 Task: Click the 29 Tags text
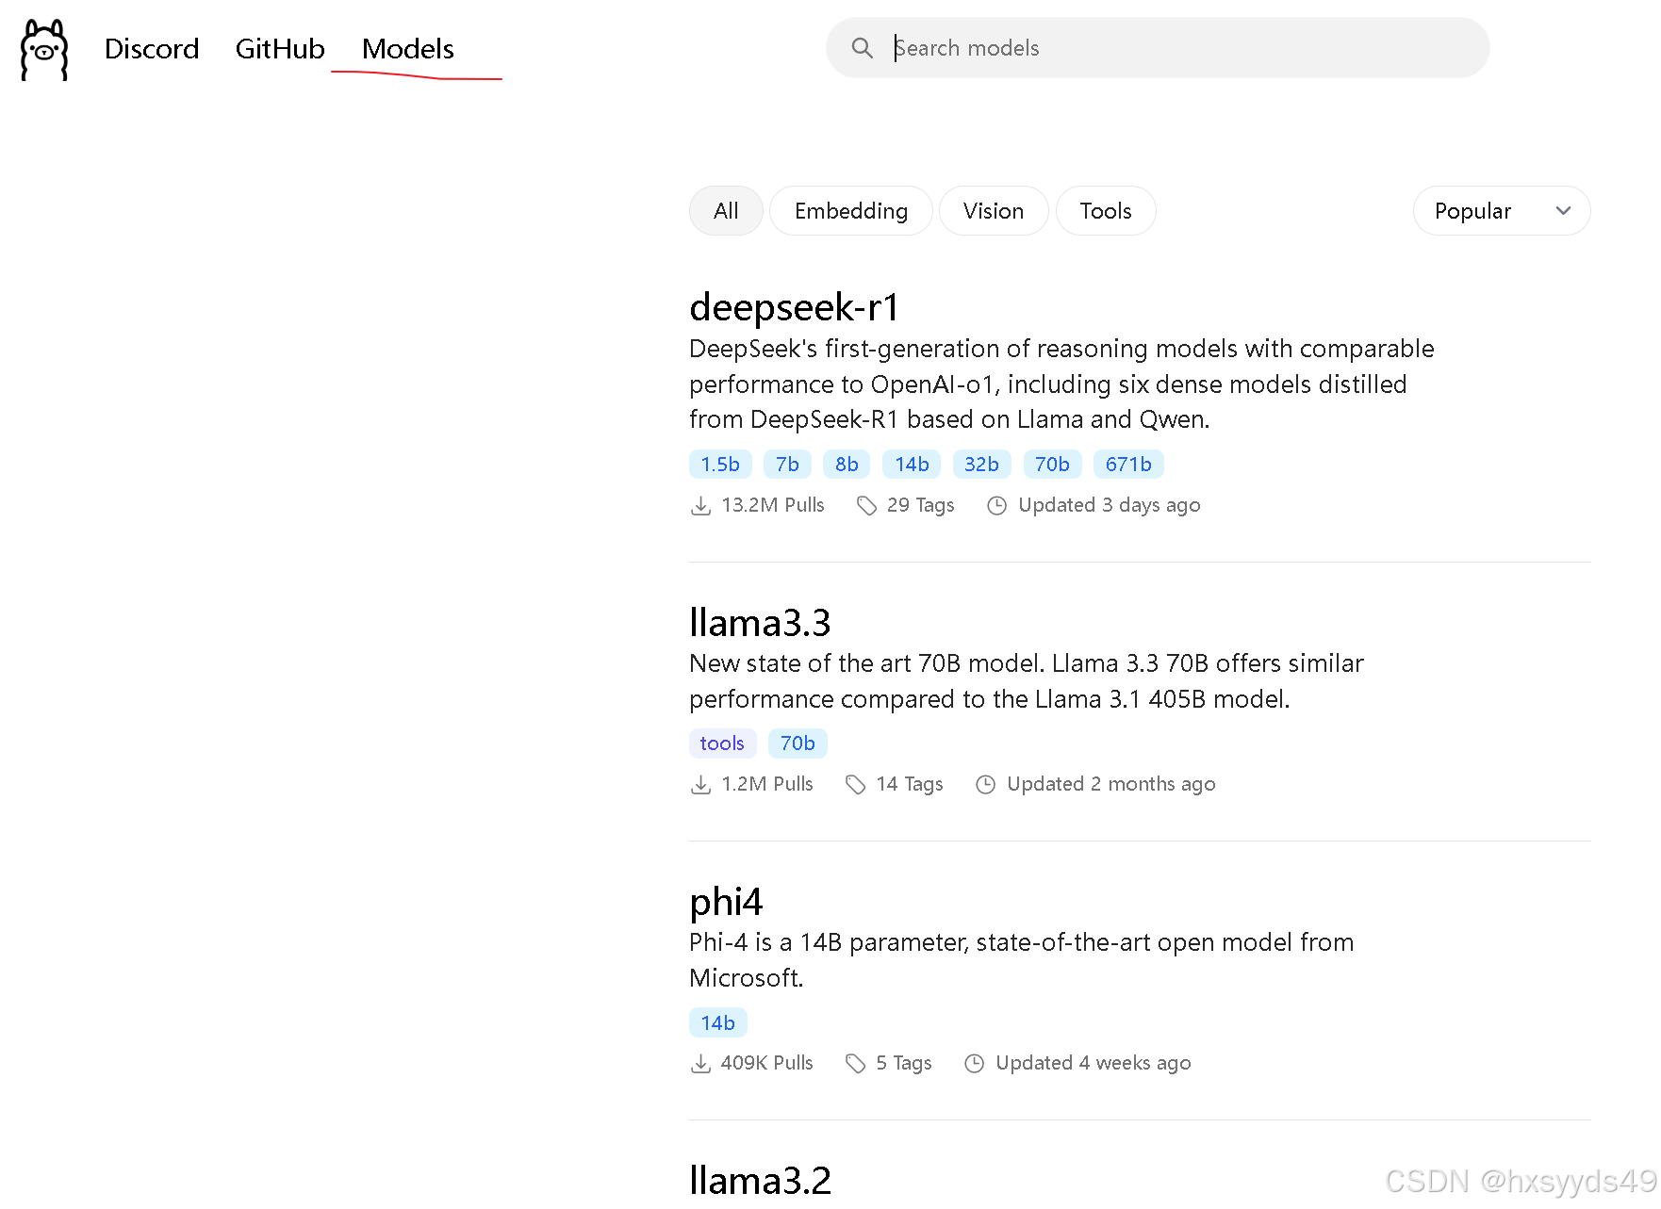[920, 505]
